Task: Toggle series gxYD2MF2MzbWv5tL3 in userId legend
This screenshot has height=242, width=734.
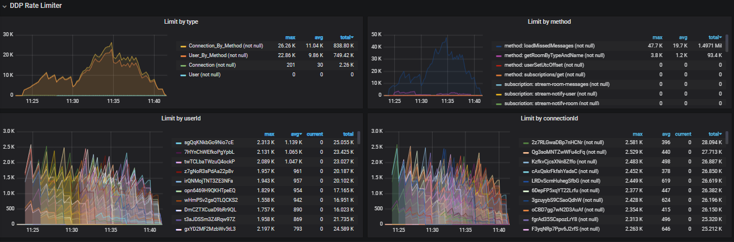Action: [x=210, y=228]
